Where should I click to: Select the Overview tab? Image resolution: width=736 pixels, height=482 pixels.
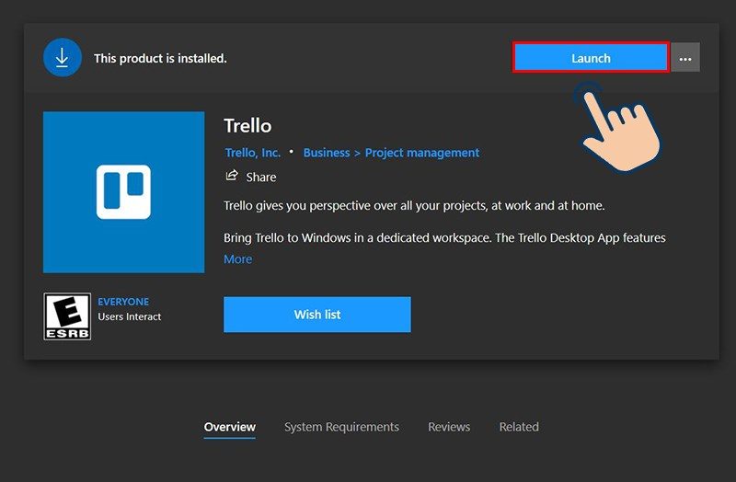[x=230, y=427]
